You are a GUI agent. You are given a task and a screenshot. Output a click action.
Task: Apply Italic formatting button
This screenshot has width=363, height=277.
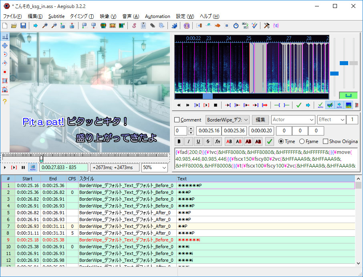(x=189, y=141)
